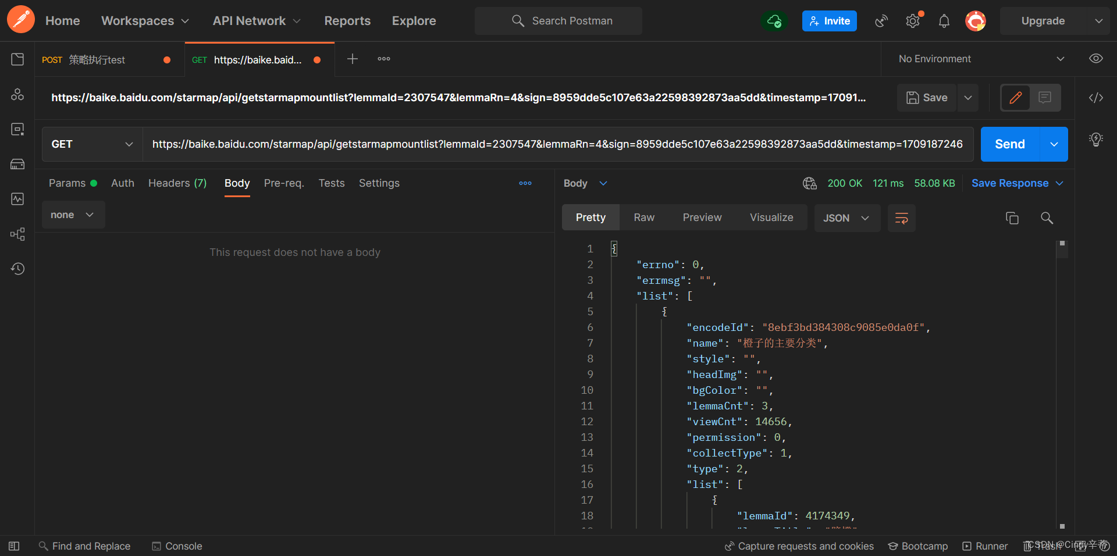
Task: Open the capture requests satellite icon
Action: pyautogui.click(x=881, y=21)
